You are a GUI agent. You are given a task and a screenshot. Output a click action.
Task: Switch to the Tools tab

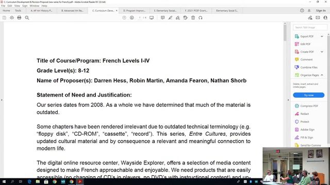[18, 10]
